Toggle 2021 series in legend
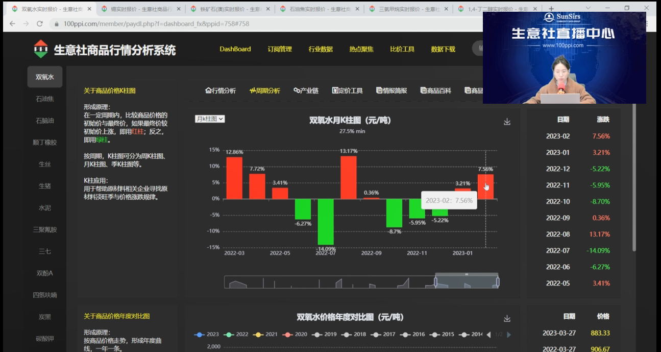Screen dimensions: 661x352 pos(265,335)
